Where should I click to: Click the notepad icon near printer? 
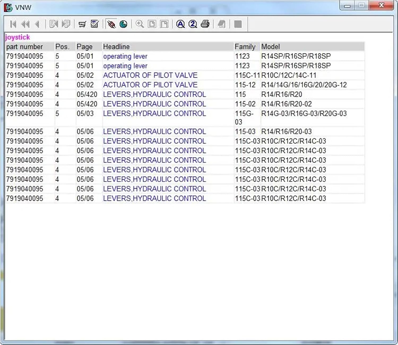222,24
